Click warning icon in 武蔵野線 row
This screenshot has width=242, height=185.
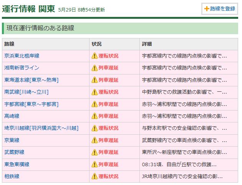coord(94,152)
